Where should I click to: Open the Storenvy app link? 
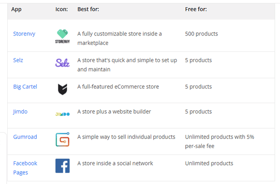[24, 34]
